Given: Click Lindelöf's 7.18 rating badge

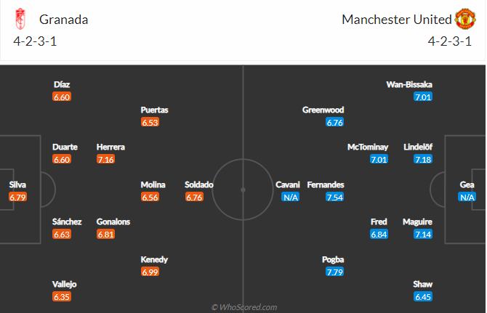Looking at the screenshot, I should (x=423, y=159).
